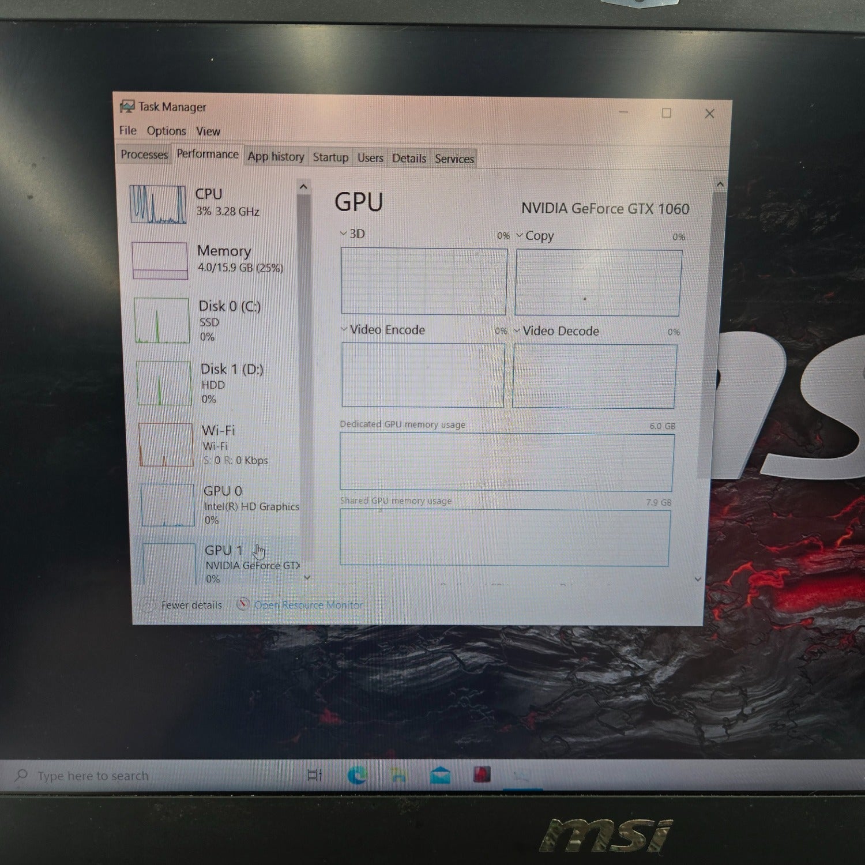Select the Memory graph thumbnail
865x865 pixels.
click(x=160, y=260)
